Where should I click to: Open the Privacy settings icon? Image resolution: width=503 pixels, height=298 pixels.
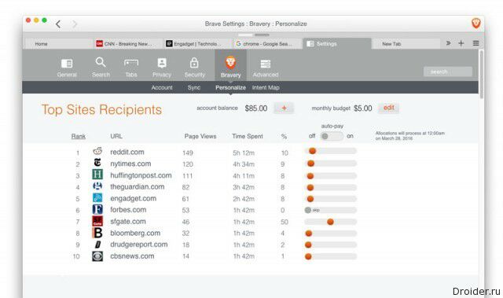[162, 63]
